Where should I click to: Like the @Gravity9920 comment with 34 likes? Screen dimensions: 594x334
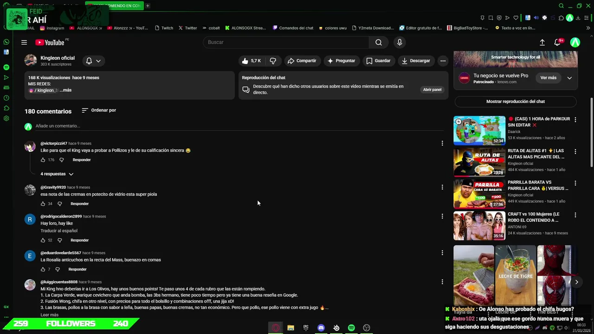click(43, 204)
